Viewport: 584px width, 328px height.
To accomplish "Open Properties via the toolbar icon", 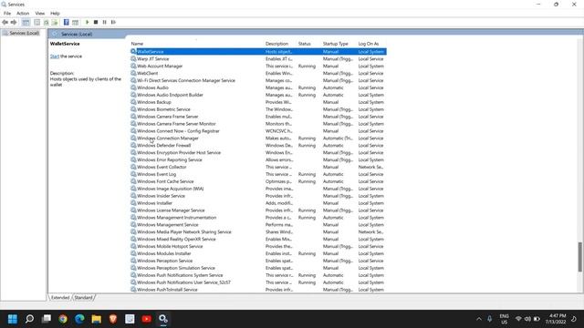I will [36, 22].
